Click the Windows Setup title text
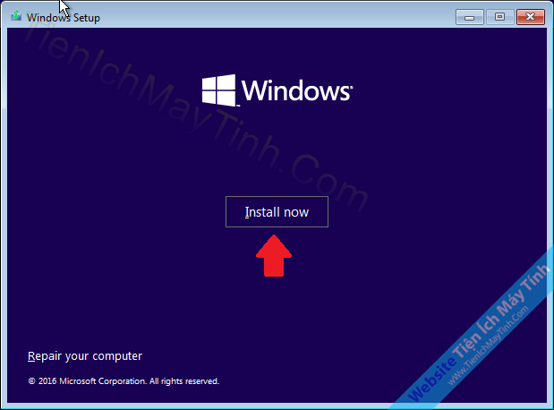This screenshot has width=554, height=410. pyautogui.click(x=64, y=18)
